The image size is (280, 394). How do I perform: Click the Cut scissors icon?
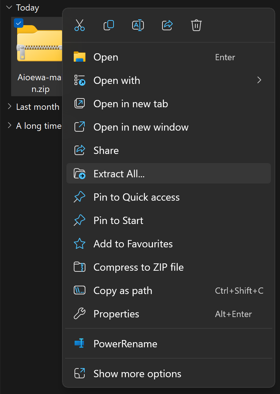[80, 25]
